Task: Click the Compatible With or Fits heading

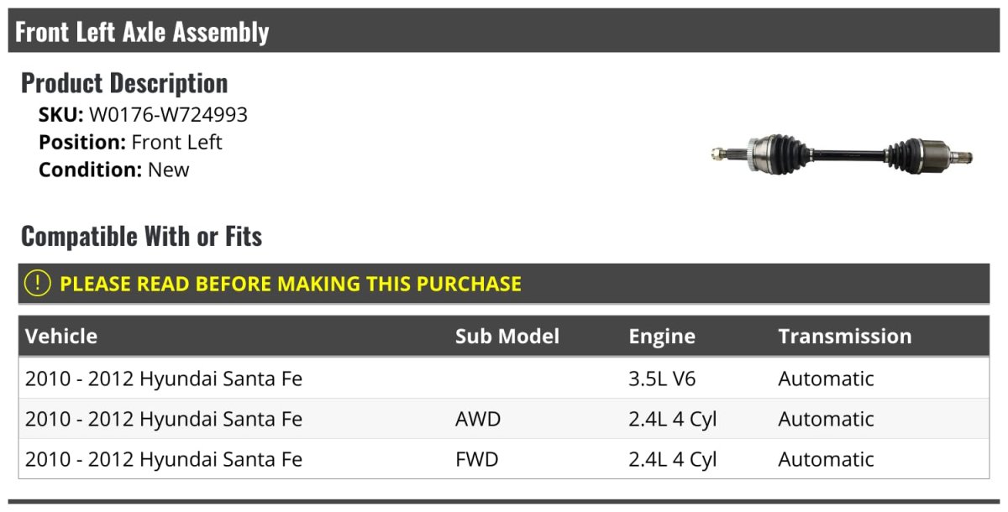Action: tap(141, 237)
